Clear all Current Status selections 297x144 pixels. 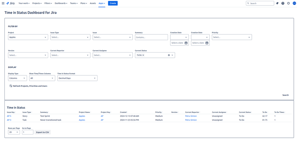169,55
